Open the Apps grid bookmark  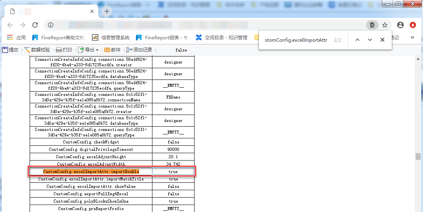point(16,38)
